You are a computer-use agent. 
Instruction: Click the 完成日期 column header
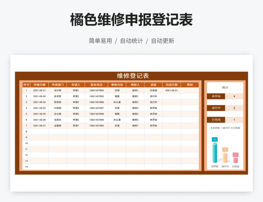[171, 85]
